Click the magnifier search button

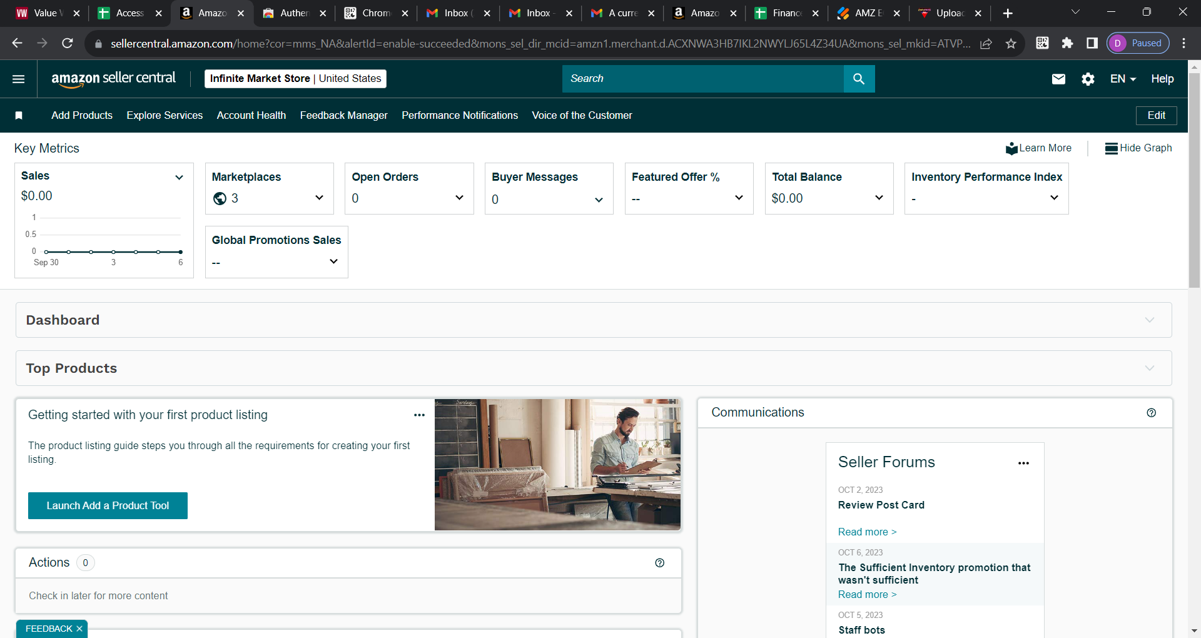click(859, 79)
